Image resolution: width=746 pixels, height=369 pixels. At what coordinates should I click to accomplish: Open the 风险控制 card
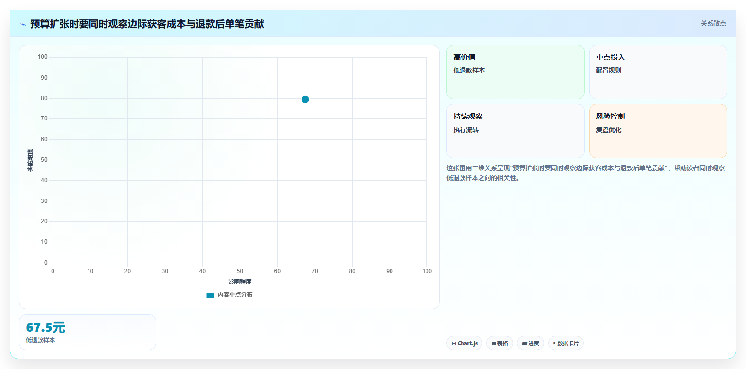coord(658,131)
